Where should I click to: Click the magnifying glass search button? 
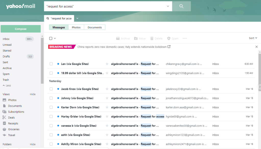click(181, 6)
